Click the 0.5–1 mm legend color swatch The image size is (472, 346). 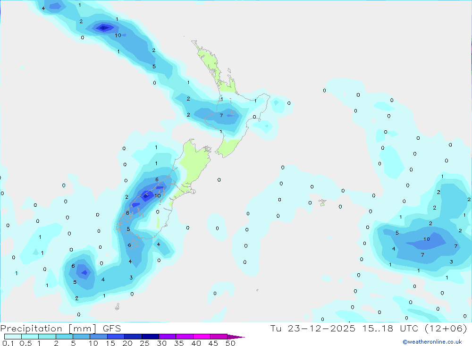30,337
